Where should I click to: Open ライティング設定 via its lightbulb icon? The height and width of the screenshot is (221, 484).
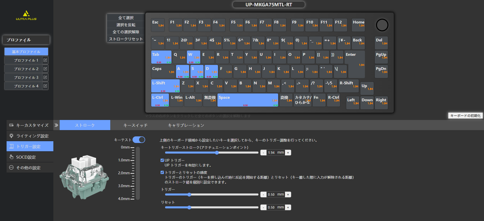click(11, 136)
